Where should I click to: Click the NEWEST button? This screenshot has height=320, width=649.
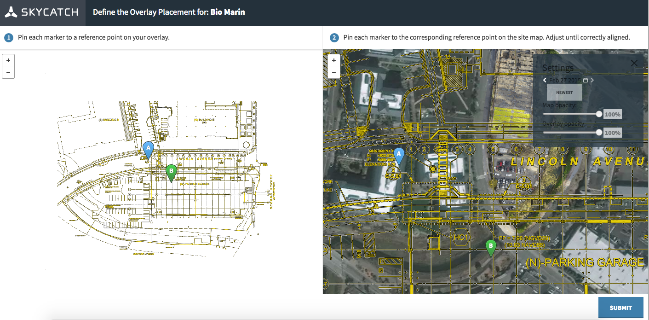tap(564, 92)
